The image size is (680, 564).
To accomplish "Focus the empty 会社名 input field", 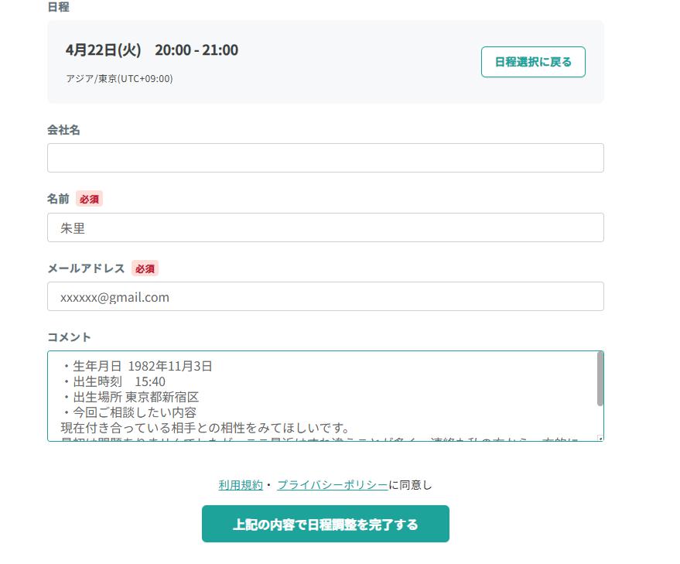I will pyautogui.click(x=325, y=158).
